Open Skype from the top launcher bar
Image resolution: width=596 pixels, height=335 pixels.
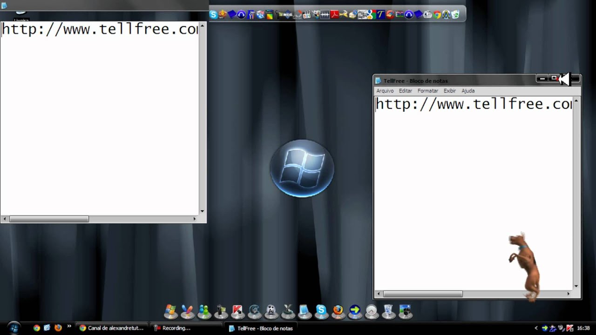tap(213, 14)
